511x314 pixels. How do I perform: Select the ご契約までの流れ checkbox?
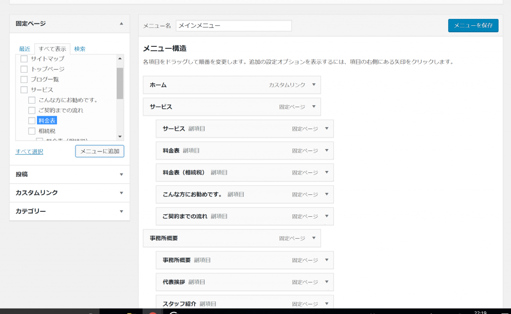point(31,110)
